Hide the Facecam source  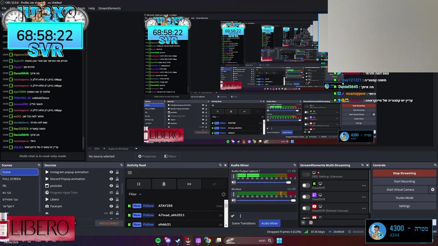[x=111, y=206]
